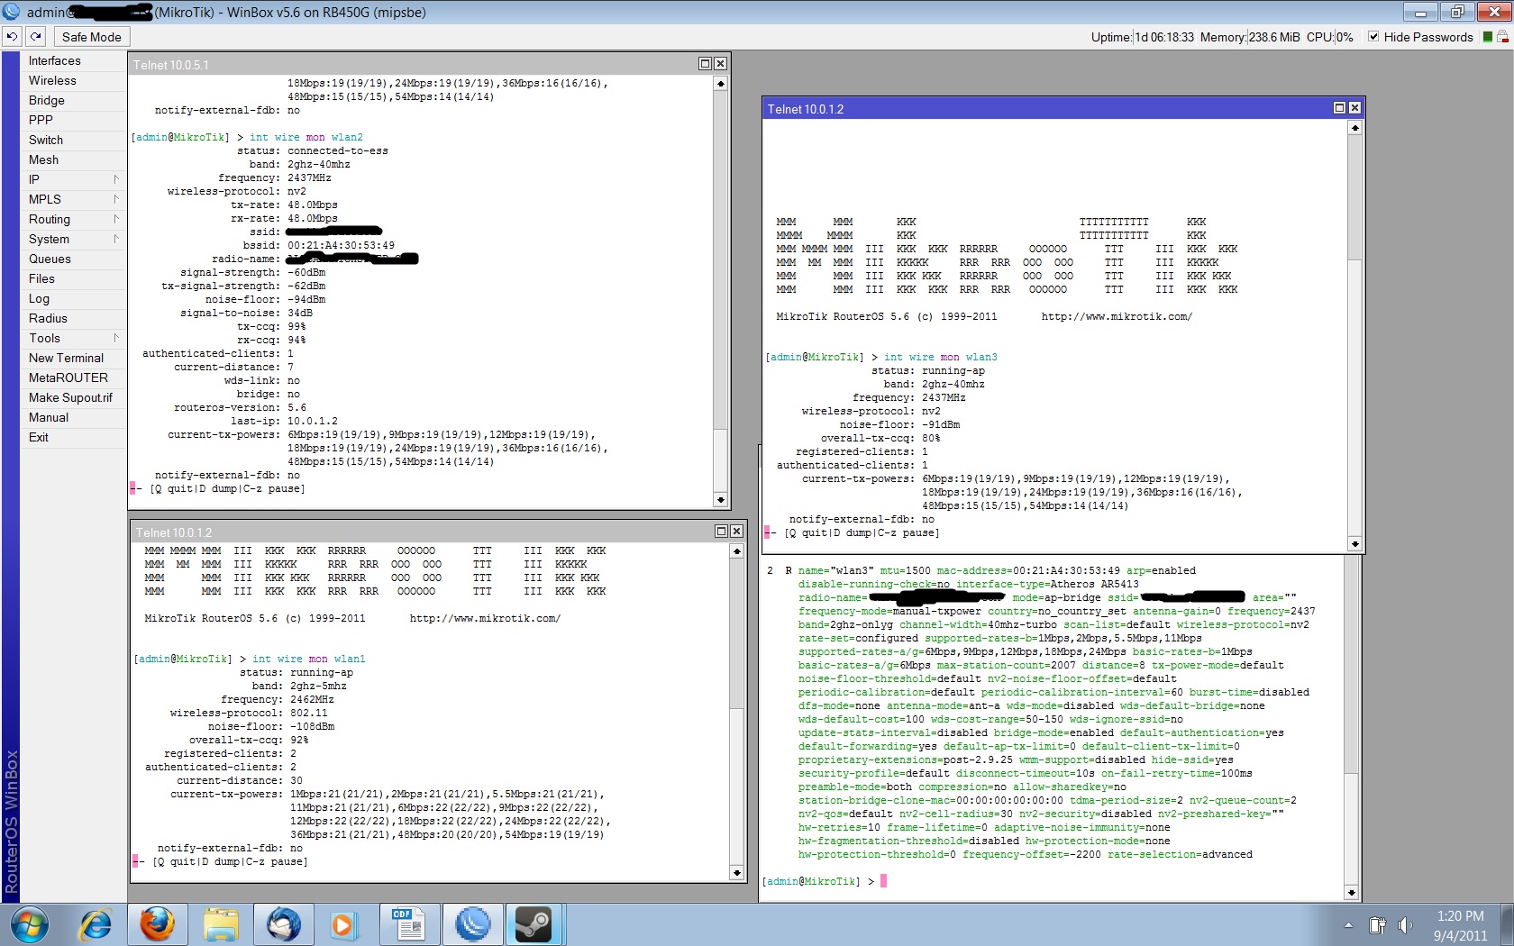Open Firefox from the taskbar
This screenshot has width=1514, height=946.
[157, 925]
